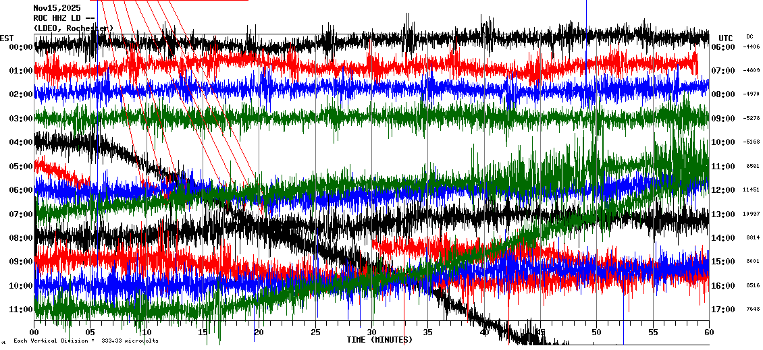Click the Nov15,2025 date label
This screenshot has width=763, height=350.
57,8
